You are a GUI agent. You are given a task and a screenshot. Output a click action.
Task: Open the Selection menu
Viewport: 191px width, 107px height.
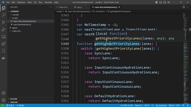click(x=21, y=2)
